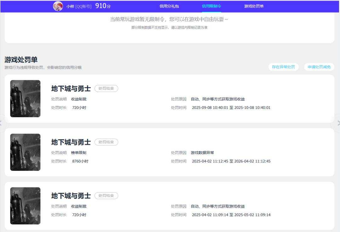Click 2025-04-02 11:09:14 至 2025-05-02 time range
This screenshot has height=232, width=340.
click(231, 215)
